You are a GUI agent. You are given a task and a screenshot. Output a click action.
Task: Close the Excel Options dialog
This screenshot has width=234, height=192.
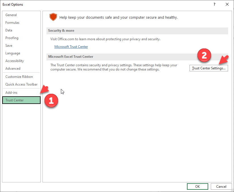[x=227, y=4]
